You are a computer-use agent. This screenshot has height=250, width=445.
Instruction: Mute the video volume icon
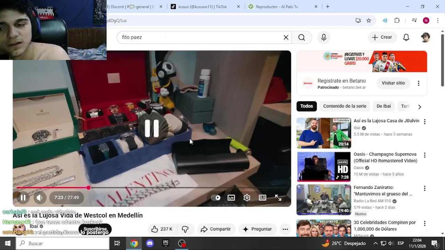[x=40, y=198]
